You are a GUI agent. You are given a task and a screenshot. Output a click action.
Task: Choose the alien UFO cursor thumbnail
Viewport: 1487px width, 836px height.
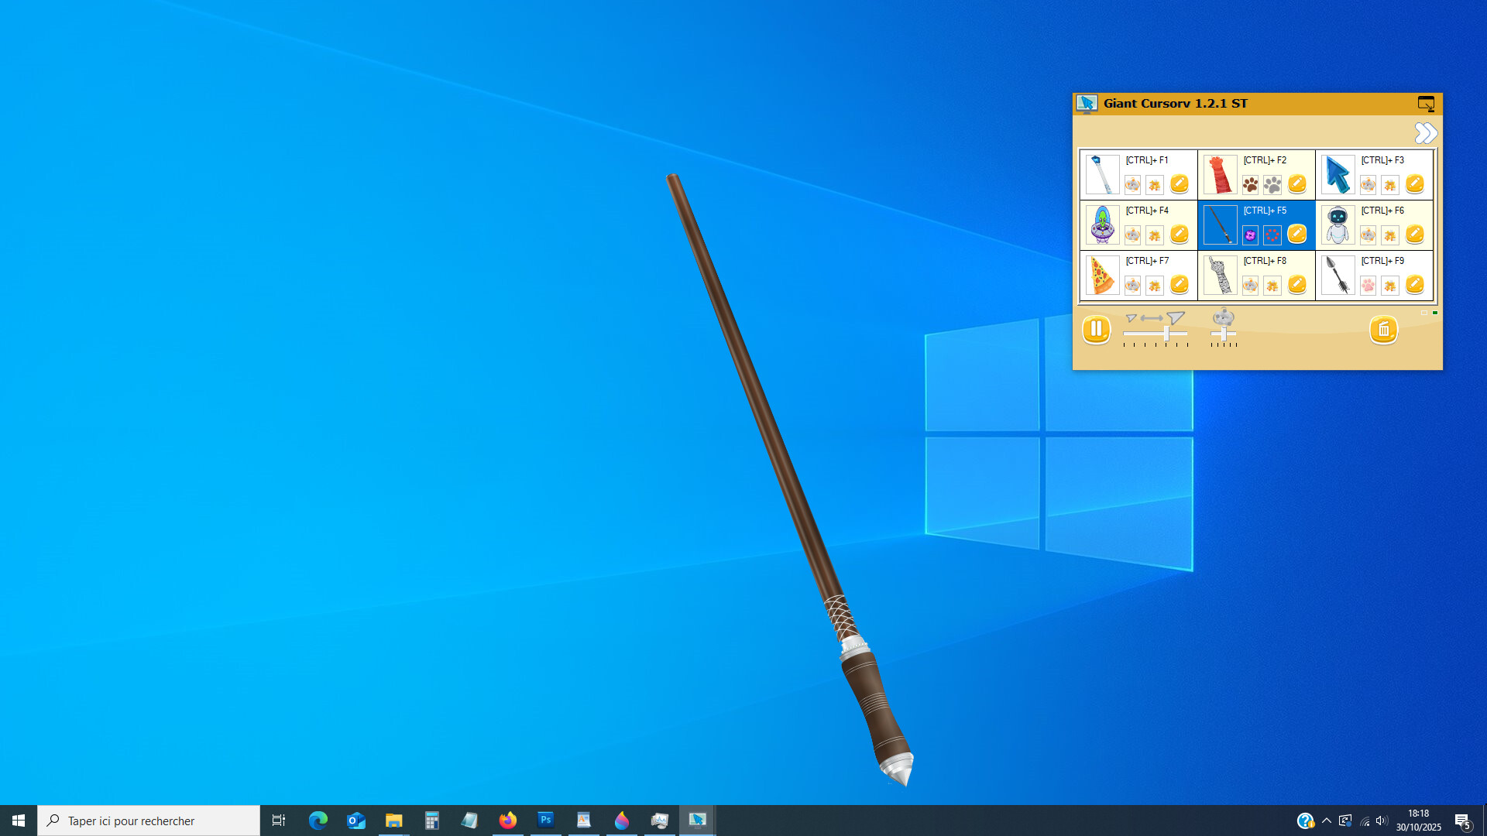pos(1102,224)
